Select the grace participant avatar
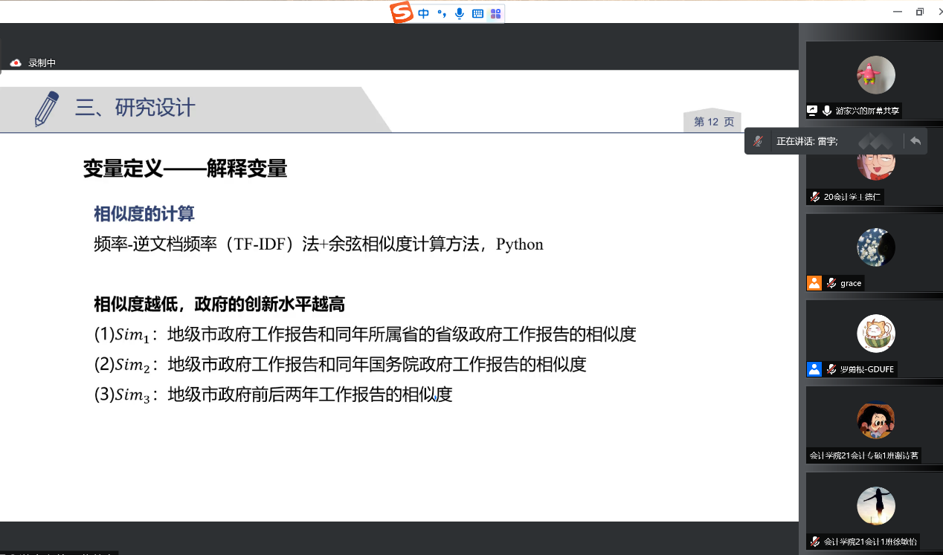The width and height of the screenshot is (943, 555). tap(875, 247)
